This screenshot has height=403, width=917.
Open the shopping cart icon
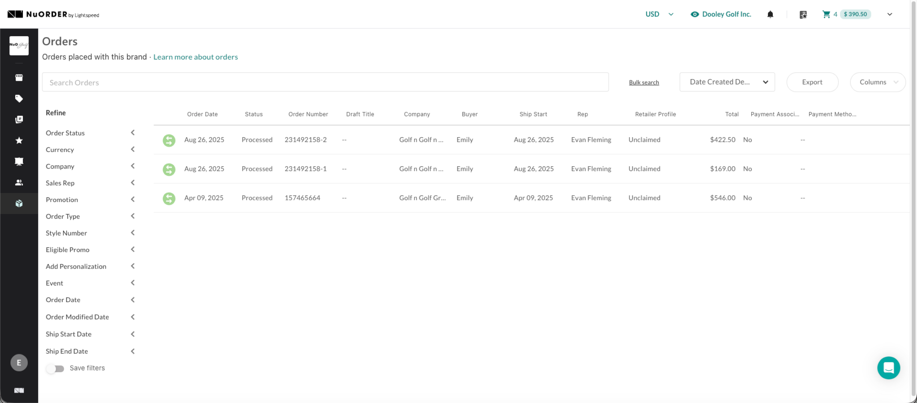(x=827, y=14)
